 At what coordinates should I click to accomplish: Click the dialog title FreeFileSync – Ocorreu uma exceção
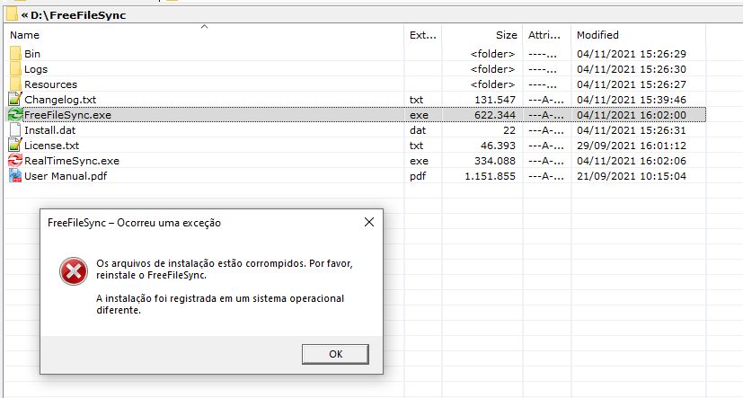point(134,223)
